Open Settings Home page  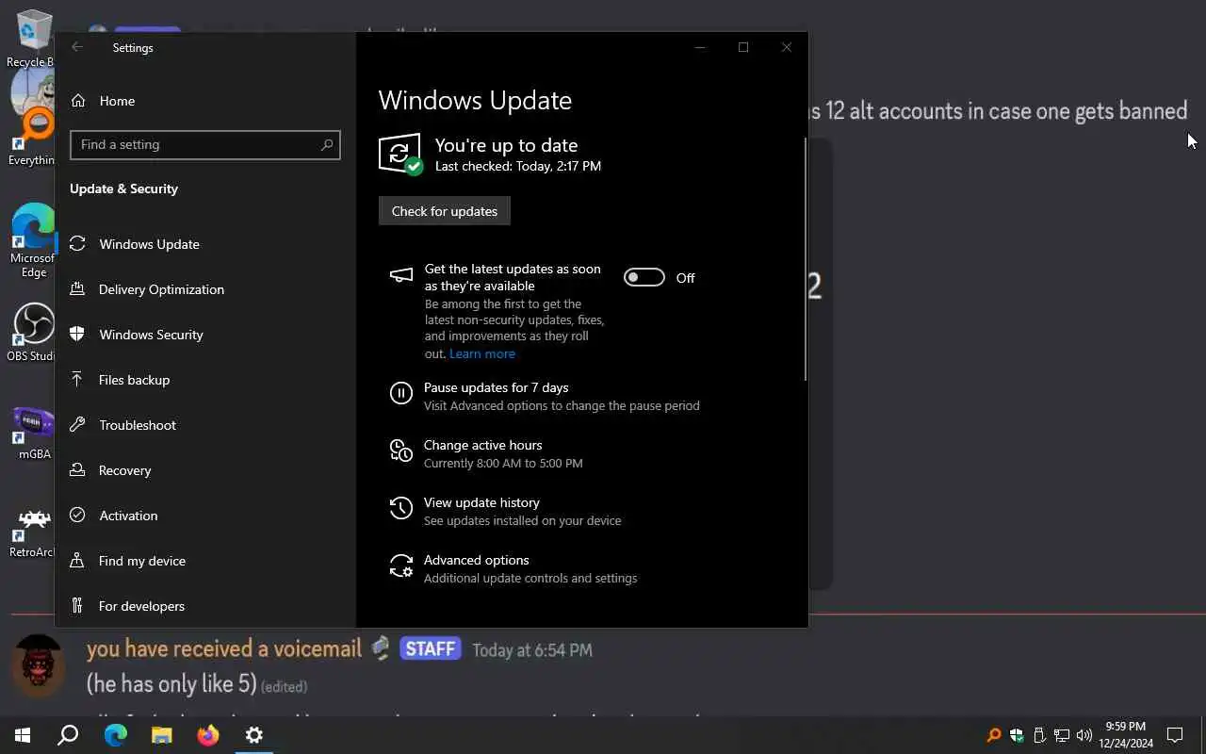104,101
